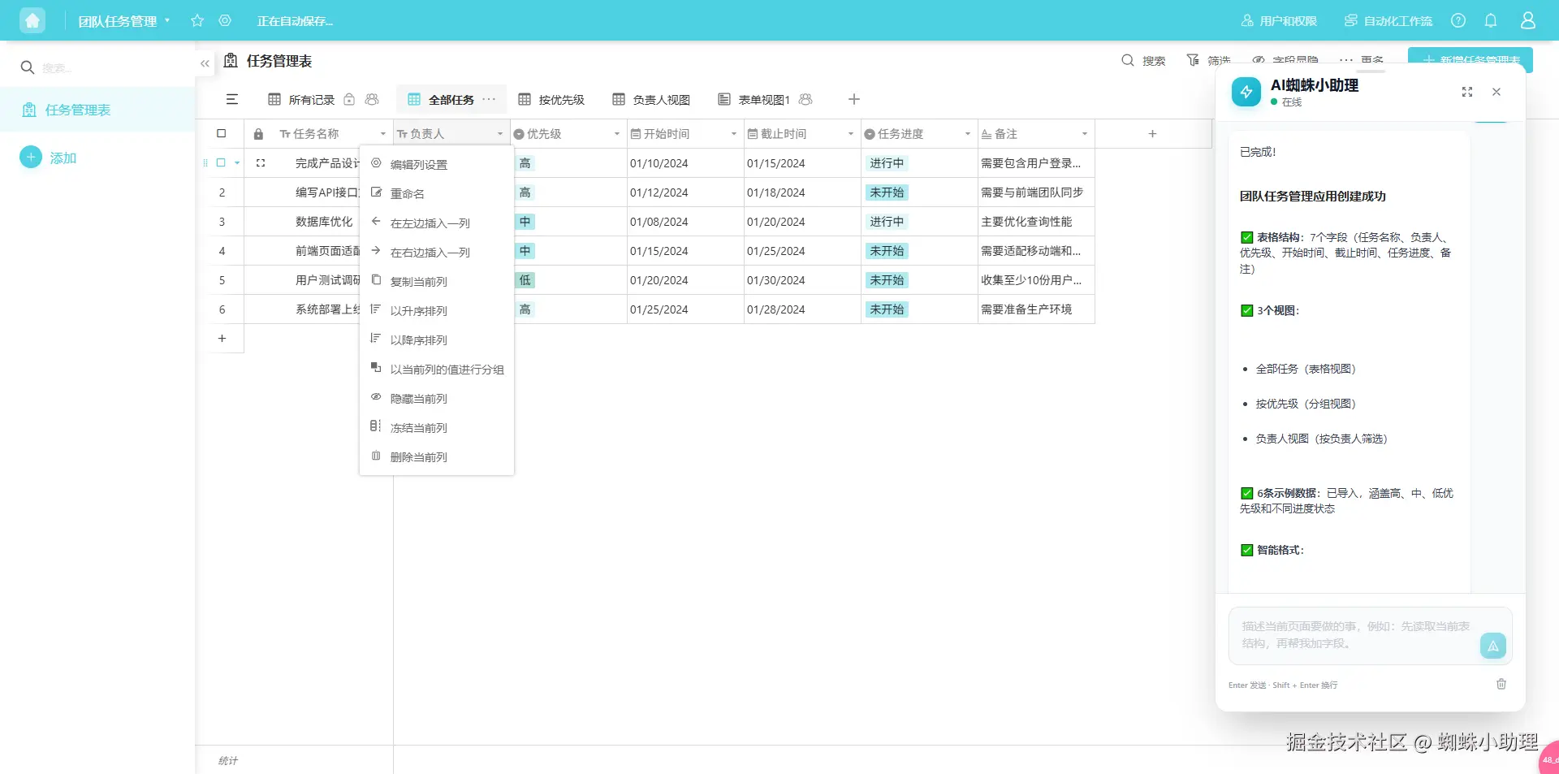The image size is (1559, 774).
Task: Click the sidebar search magnifier icon
Action: tap(28, 67)
